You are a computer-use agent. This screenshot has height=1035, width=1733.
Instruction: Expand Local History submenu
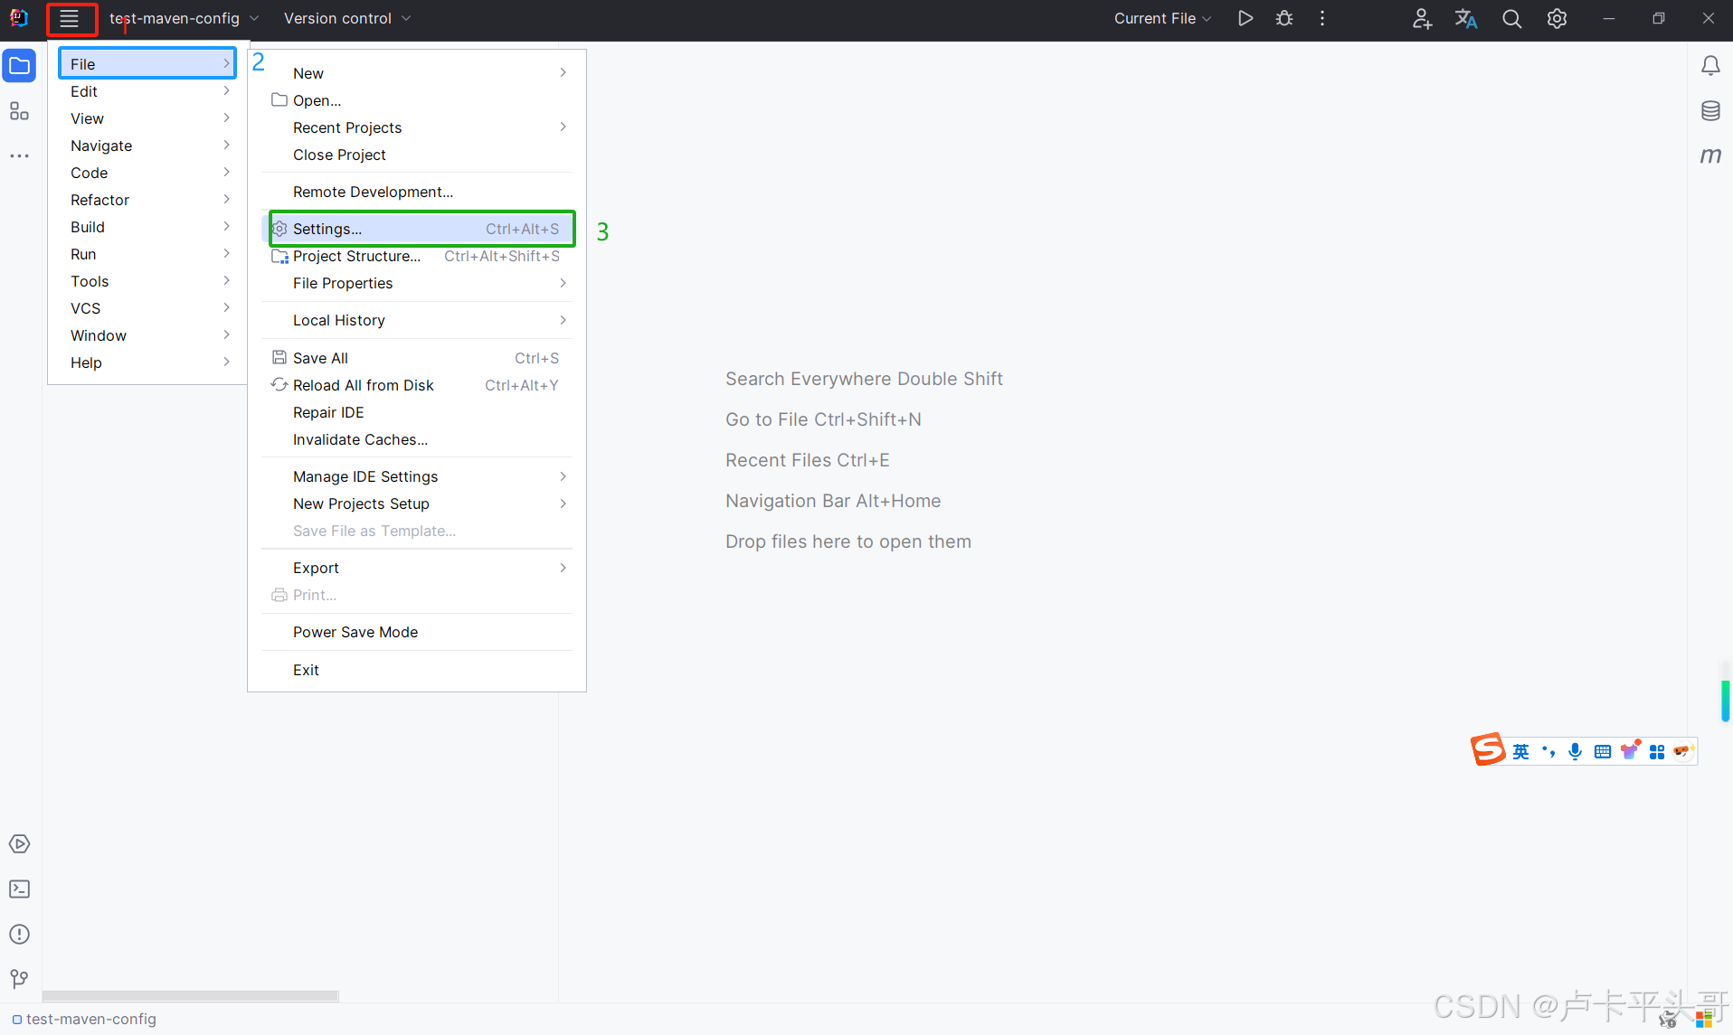[x=417, y=320]
